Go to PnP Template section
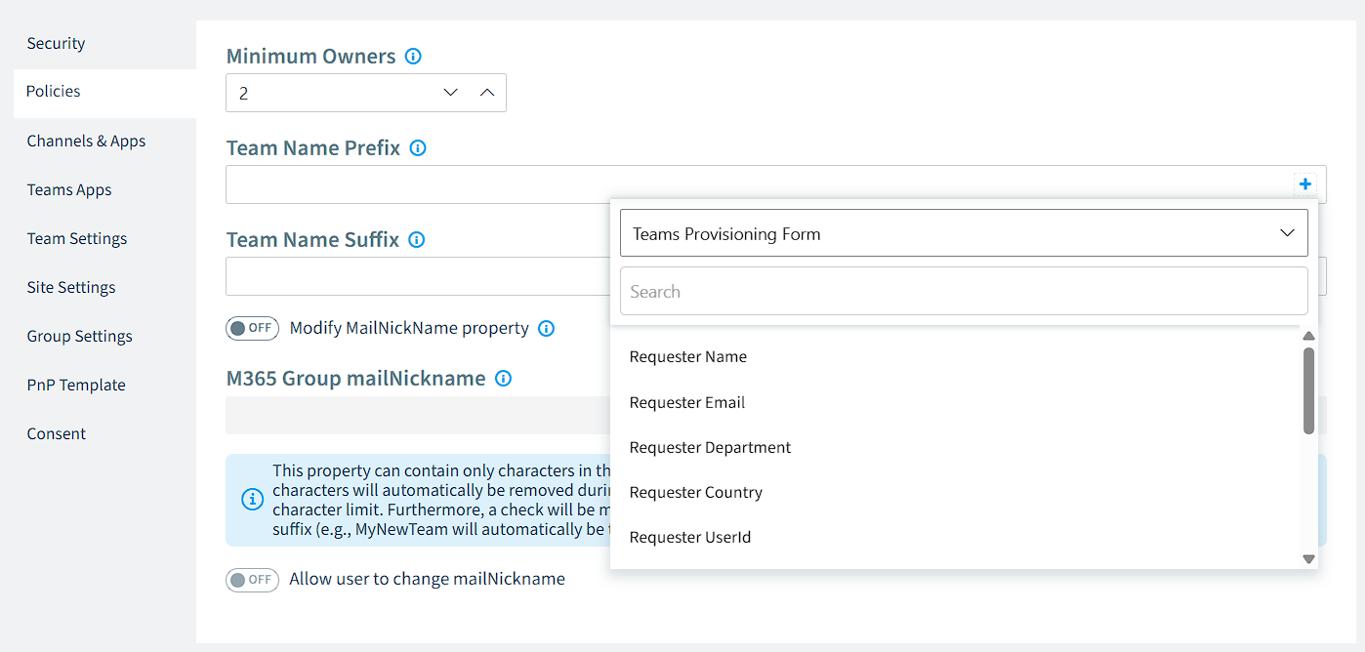The height and width of the screenshot is (652, 1365). pyautogui.click(x=76, y=385)
